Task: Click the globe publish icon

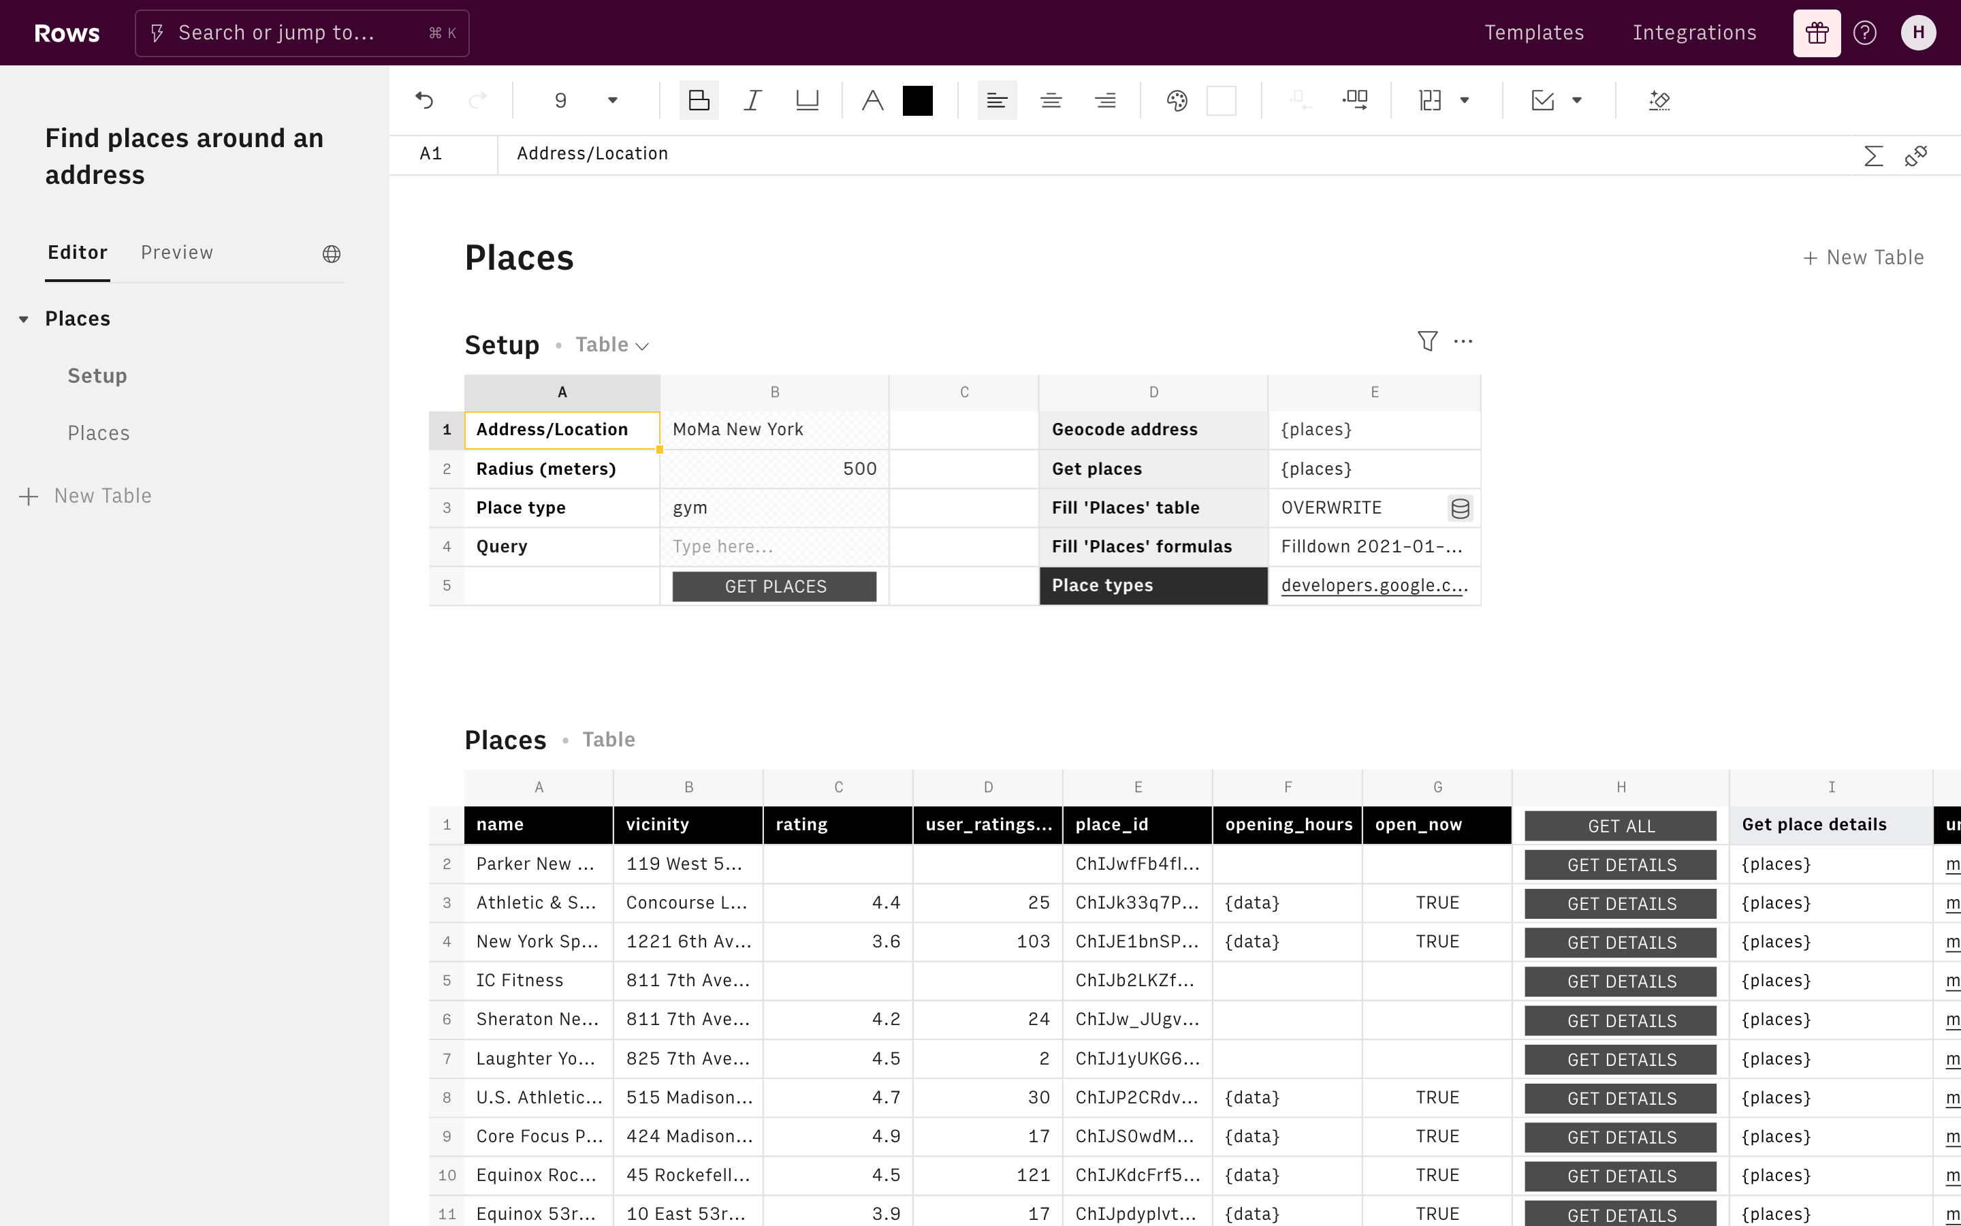Action: 332,254
